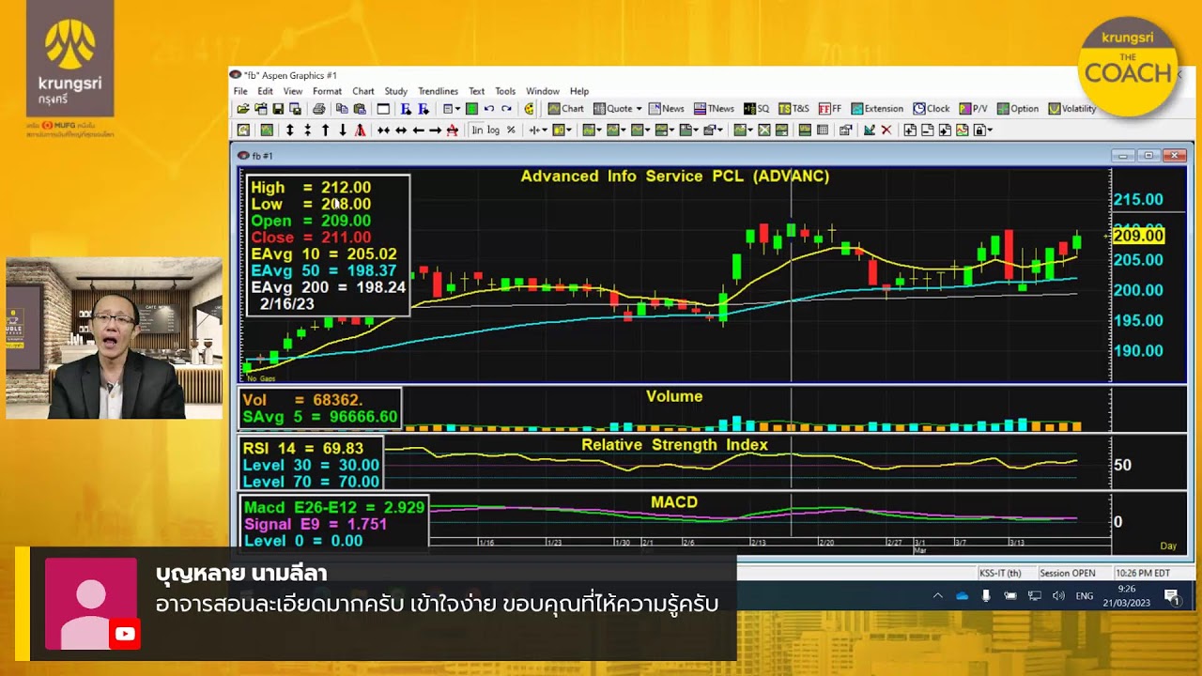Click the paste clipboard icon
The height and width of the screenshot is (676, 1202).
tap(359, 109)
